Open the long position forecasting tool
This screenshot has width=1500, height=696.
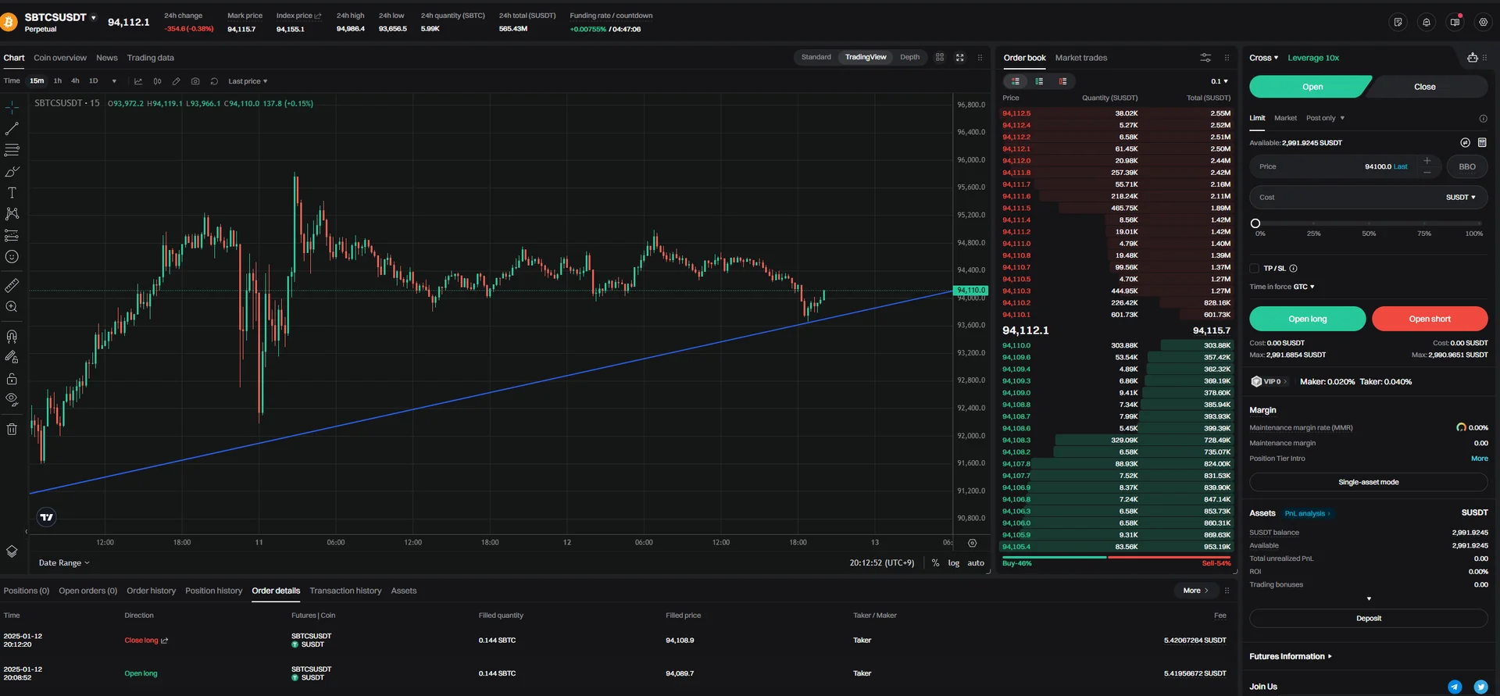pyautogui.click(x=12, y=235)
